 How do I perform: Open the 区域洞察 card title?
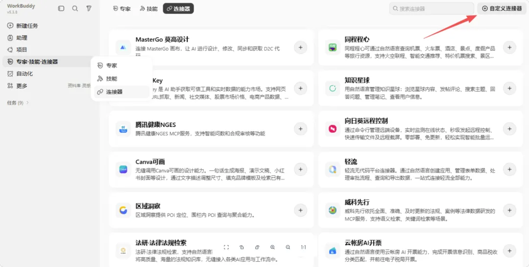click(148, 206)
